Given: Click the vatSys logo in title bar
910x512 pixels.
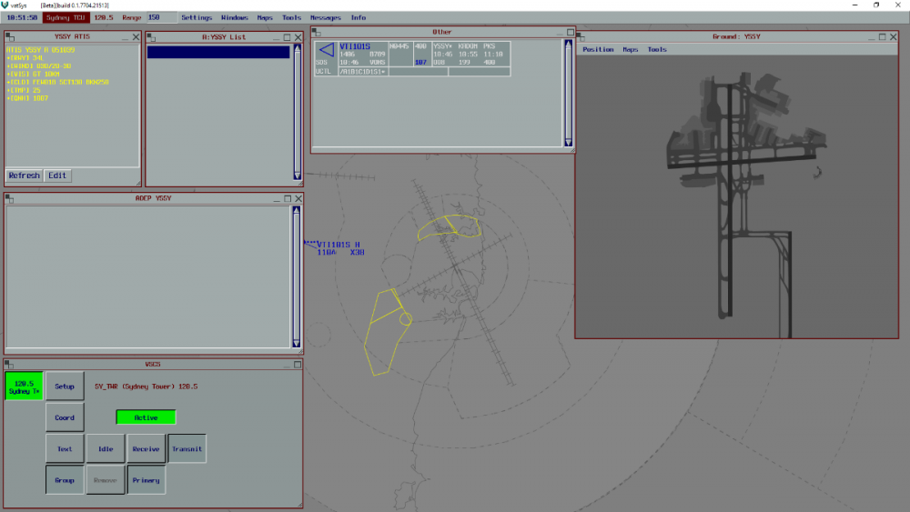Looking at the screenshot, I should point(7,5).
